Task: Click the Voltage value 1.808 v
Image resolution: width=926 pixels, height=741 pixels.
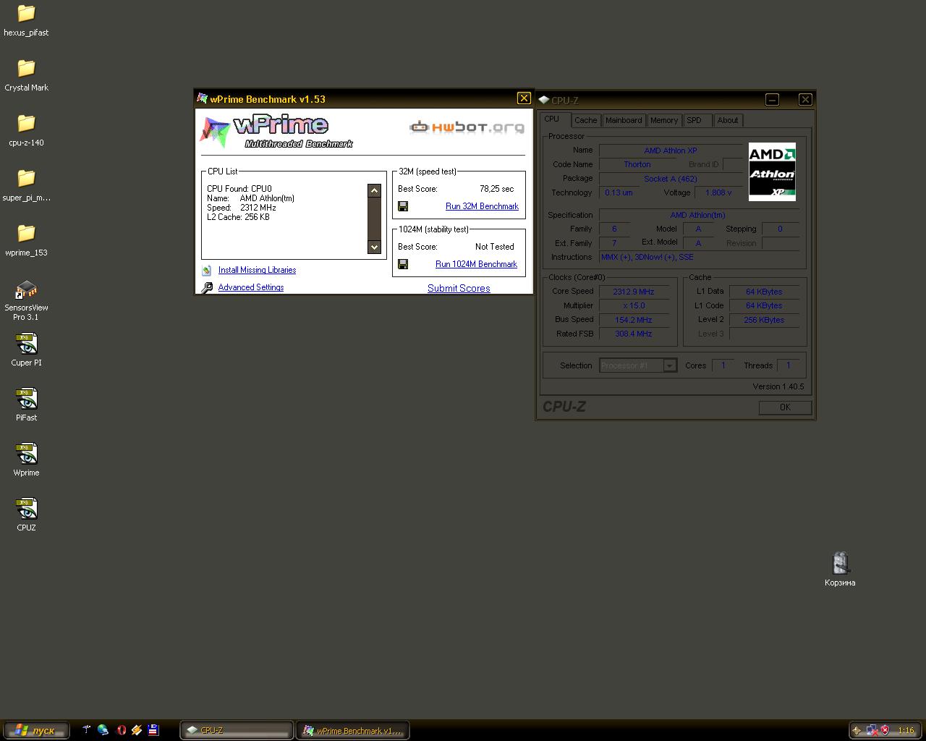Action: tap(718, 192)
